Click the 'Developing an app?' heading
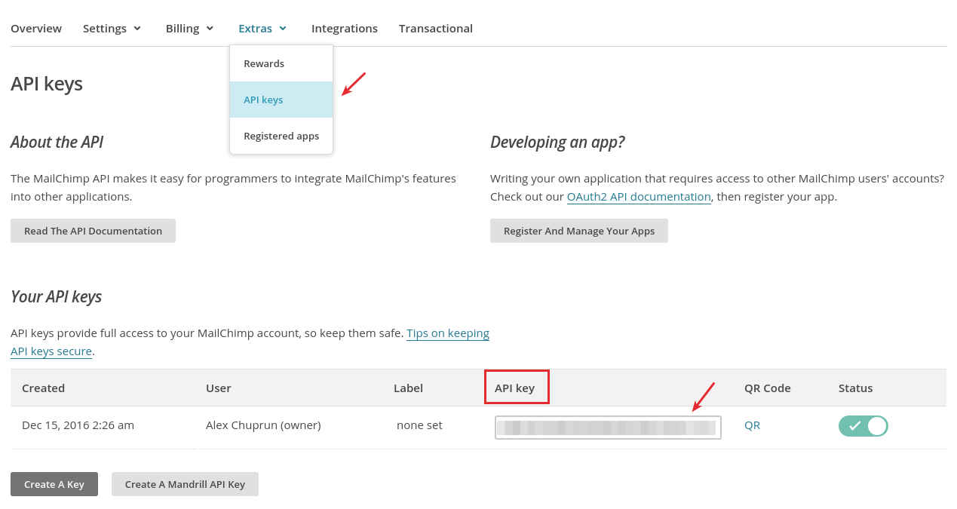The height and width of the screenshot is (509, 957). [x=557, y=143]
